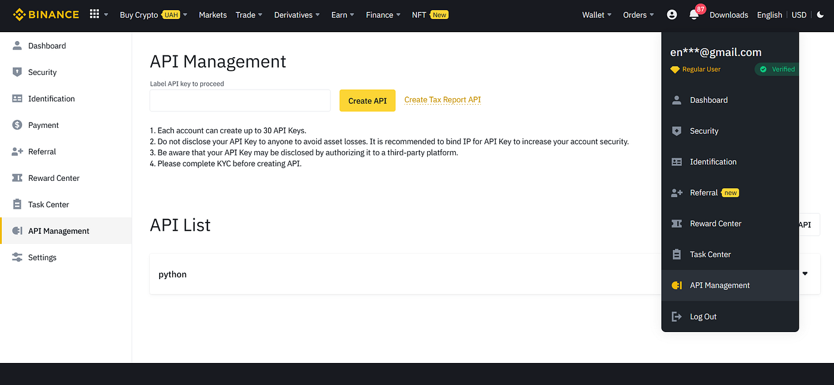Open the NFT New menu item
The width and height of the screenshot is (834, 385).
tap(430, 15)
